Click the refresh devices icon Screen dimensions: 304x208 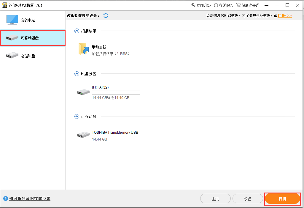106,15
